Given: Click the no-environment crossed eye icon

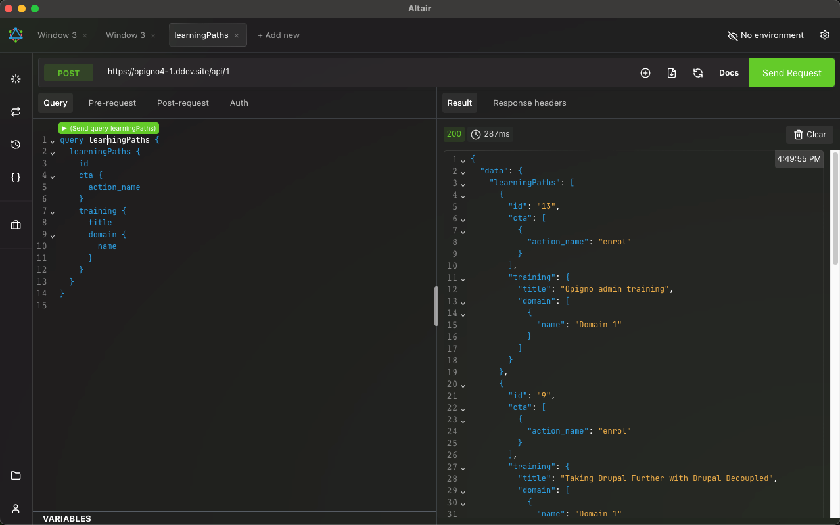Looking at the screenshot, I should 732,35.
